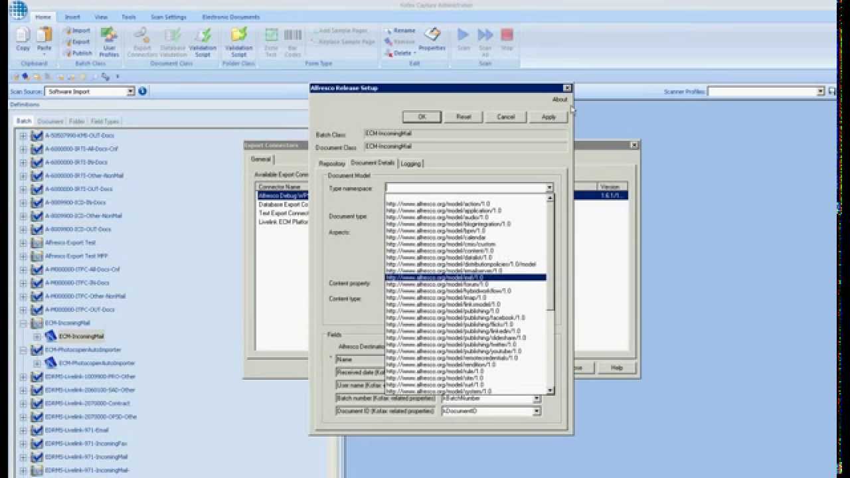Select the publishing/youtube/1.0 namespace
Viewport: 850px width, 478px height.
(454, 351)
